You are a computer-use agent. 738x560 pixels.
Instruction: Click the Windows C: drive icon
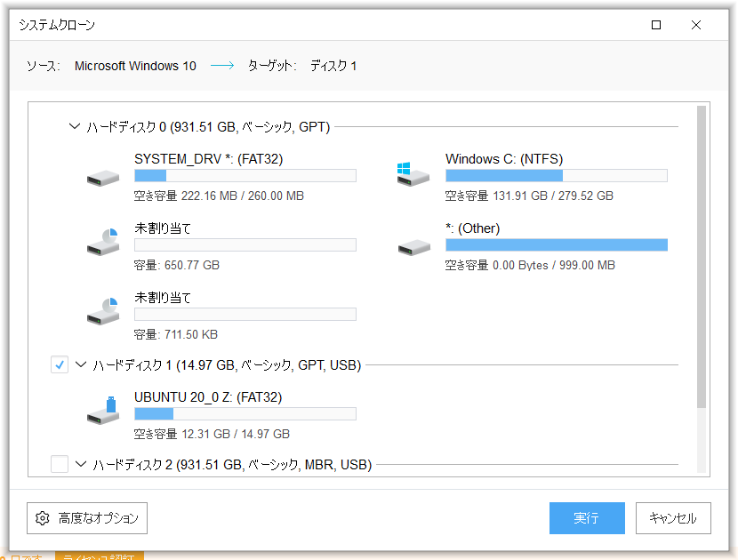click(x=413, y=174)
